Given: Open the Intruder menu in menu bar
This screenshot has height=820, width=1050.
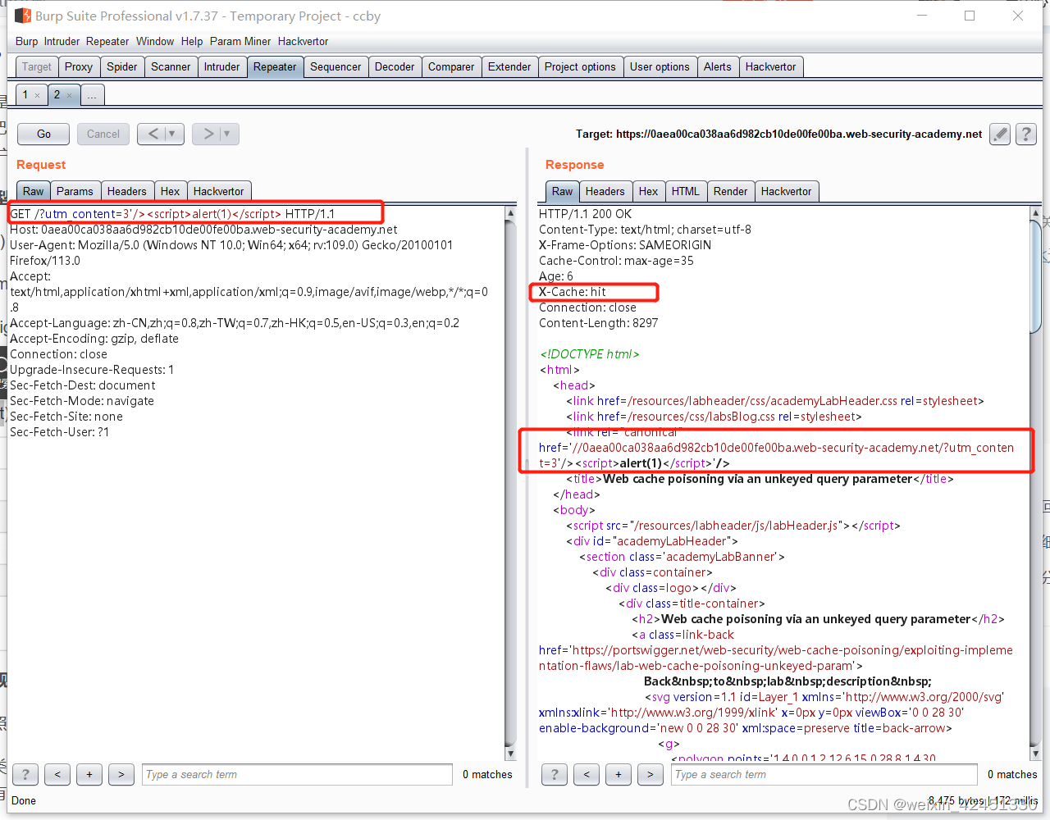Looking at the screenshot, I should [x=62, y=41].
